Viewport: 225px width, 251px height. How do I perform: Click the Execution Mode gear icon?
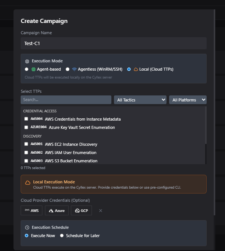[27, 61]
